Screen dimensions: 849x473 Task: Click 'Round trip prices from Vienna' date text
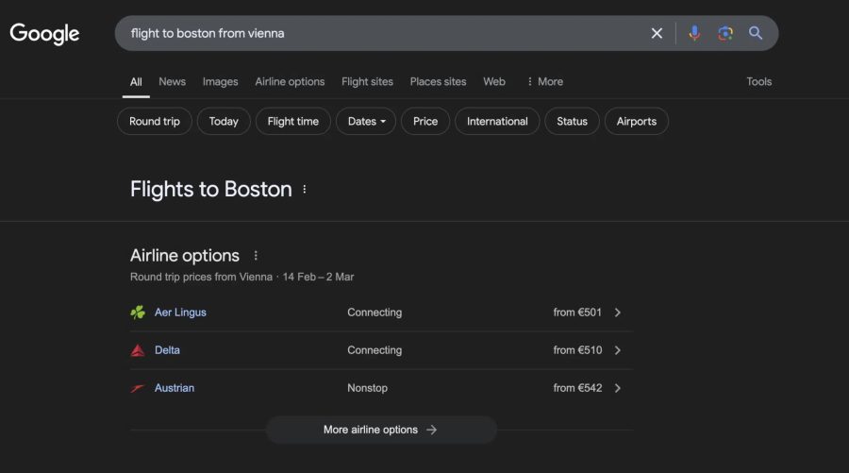[x=242, y=277]
